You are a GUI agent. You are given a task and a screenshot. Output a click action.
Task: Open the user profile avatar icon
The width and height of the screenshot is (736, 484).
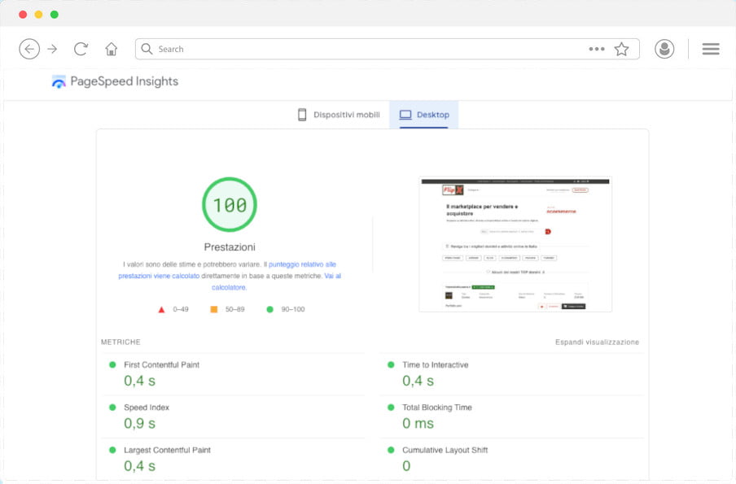(664, 49)
